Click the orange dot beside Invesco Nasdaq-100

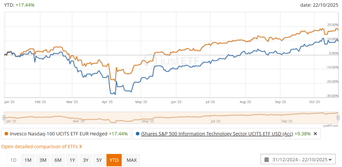(6, 134)
